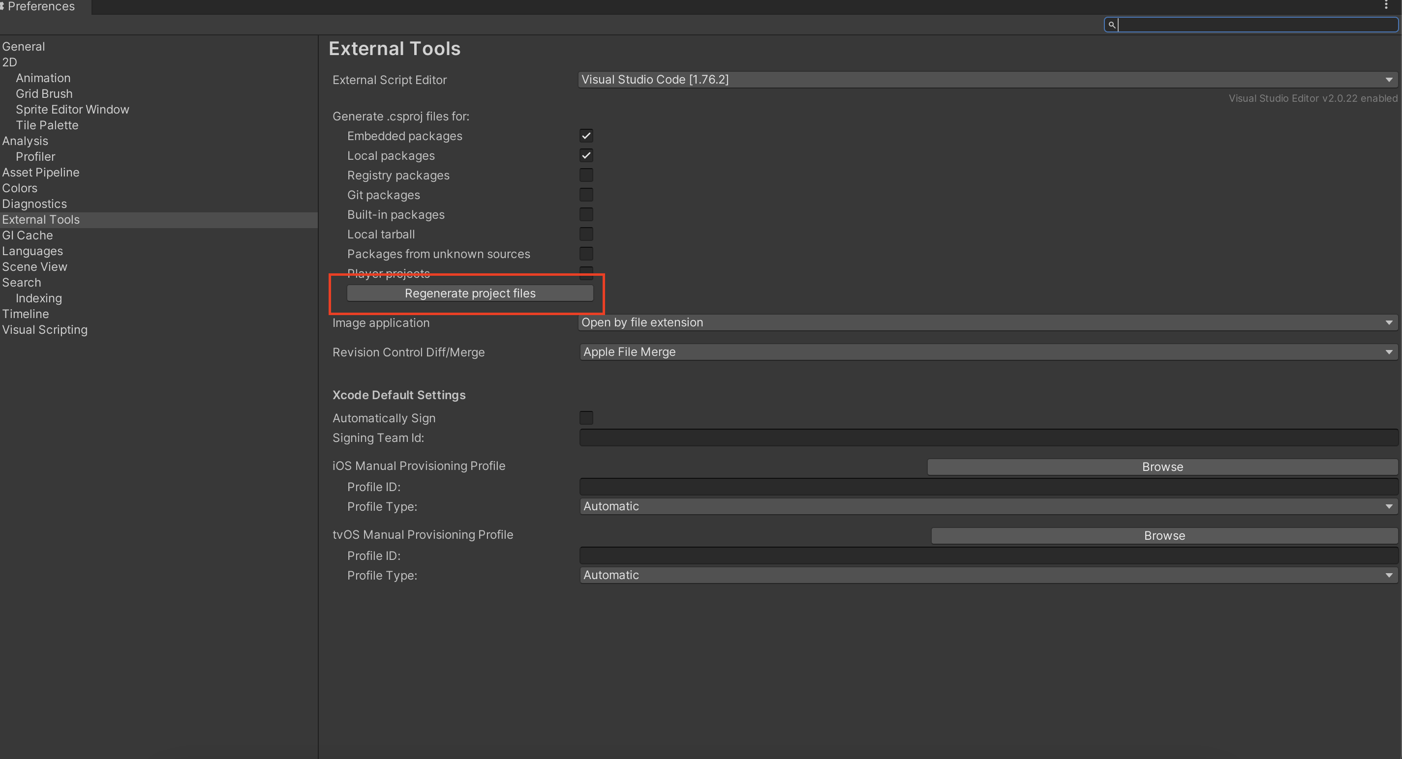
Task: Click Browse for tvOS provisioning profile
Action: coord(1164,535)
